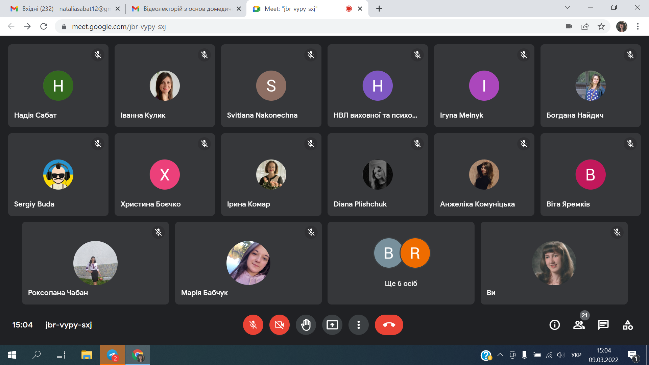Turn camera on in call controls
This screenshot has width=649, height=365.
pos(279,325)
